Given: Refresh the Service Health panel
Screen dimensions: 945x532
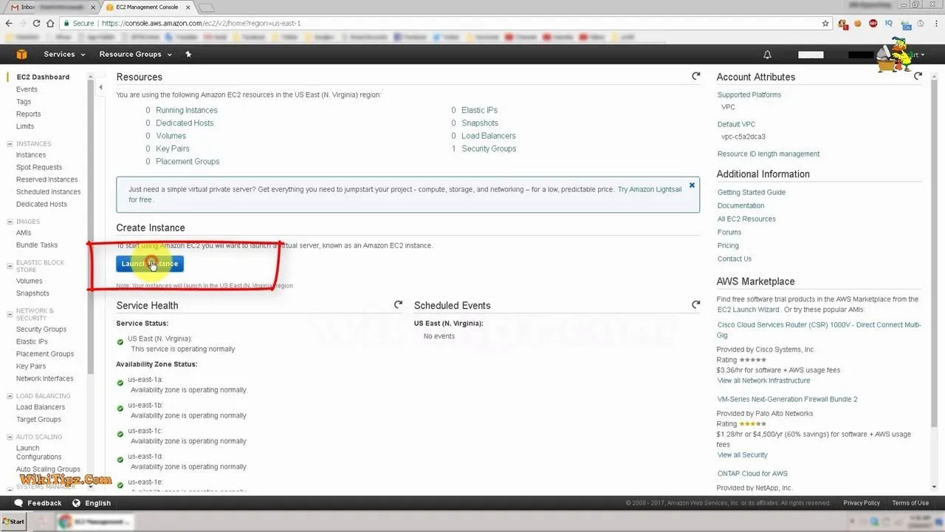Looking at the screenshot, I should tap(398, 304).
